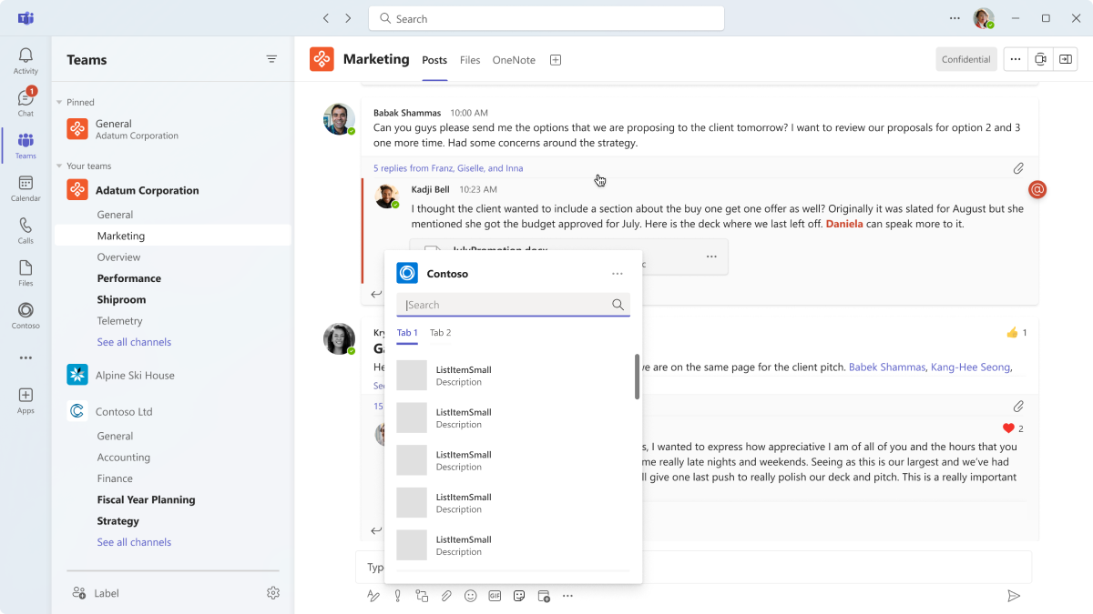Toggle the thumbs-up reaction on Krysten's message
The width and height of the screenshot is (1093, 614).
click(1014, 332)
